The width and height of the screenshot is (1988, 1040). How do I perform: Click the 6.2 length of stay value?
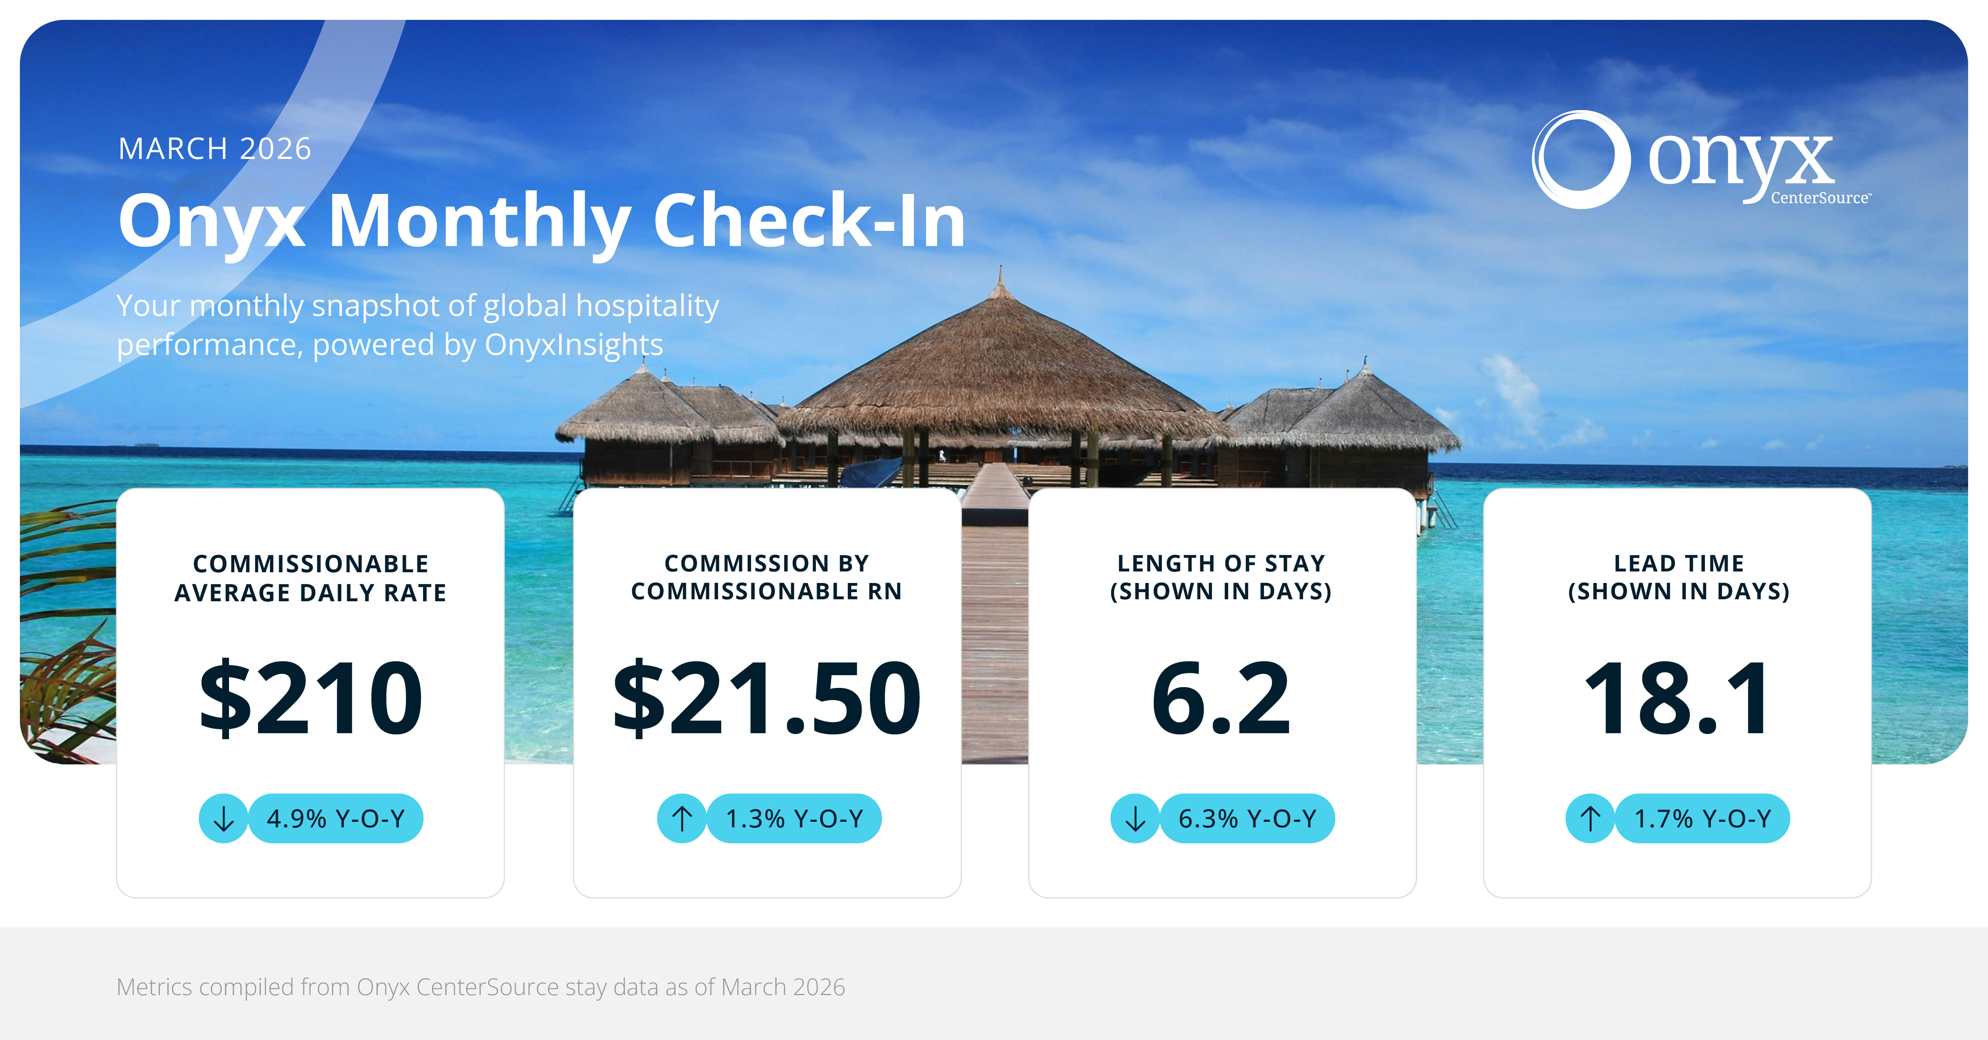point(1221,698)
